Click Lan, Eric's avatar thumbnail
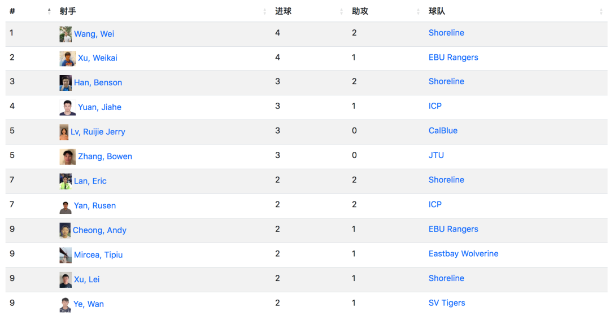Image resolution: width=610 pixels, height=316 pixels. (x=66, y=182)
